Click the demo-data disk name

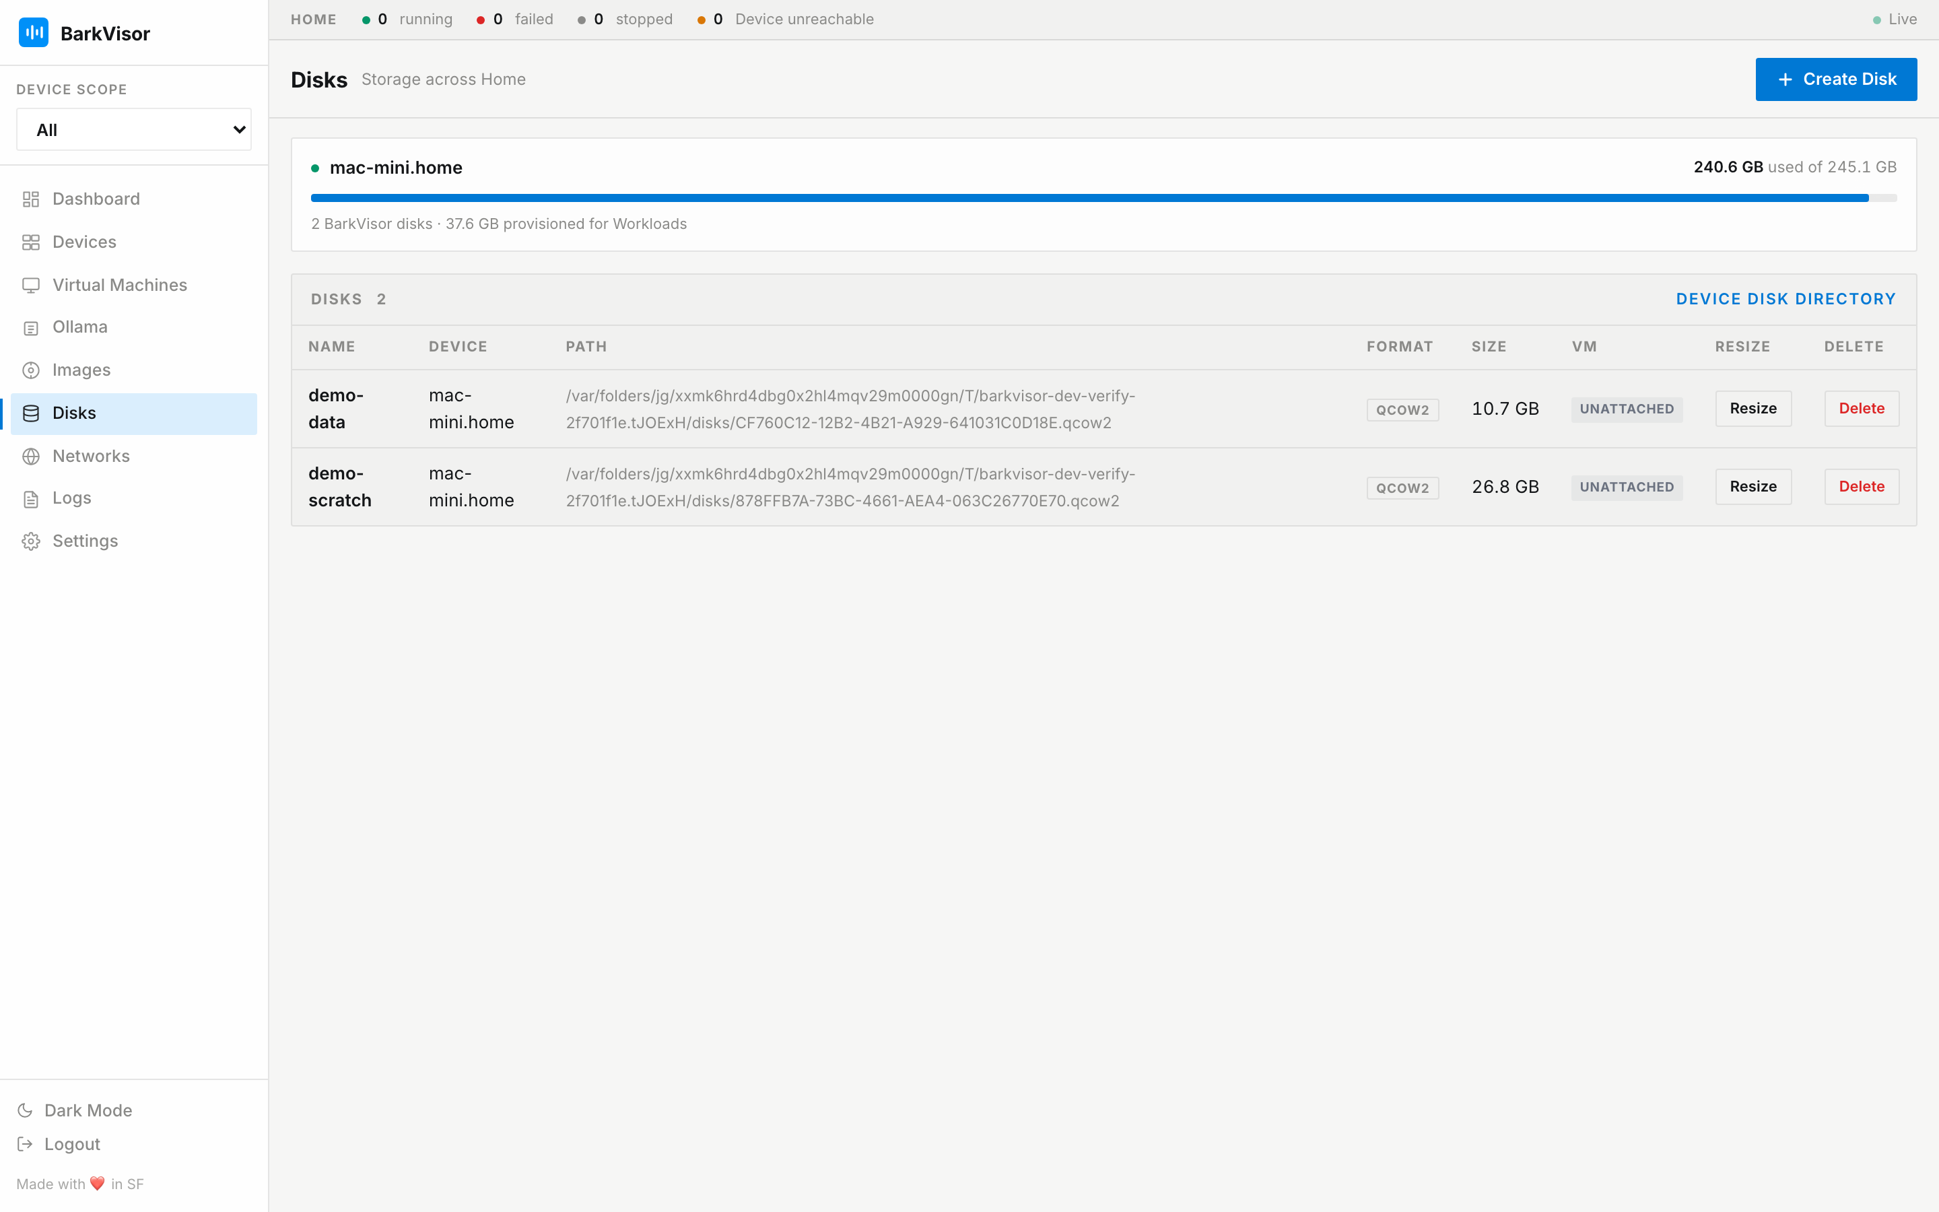[x=336, y=409]
